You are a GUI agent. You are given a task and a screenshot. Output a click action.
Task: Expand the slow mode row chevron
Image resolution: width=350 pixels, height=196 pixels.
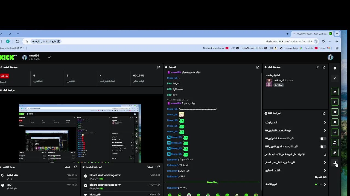point(325,123)
